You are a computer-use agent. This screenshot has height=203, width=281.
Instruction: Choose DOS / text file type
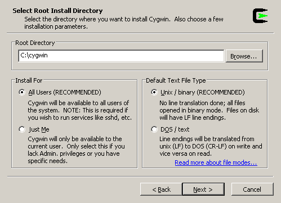point(154,129)
